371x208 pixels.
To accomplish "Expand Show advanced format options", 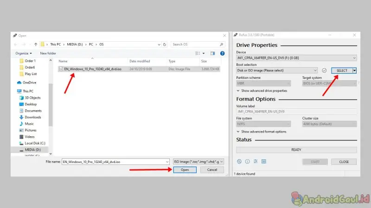I will (x=261, y=132).
